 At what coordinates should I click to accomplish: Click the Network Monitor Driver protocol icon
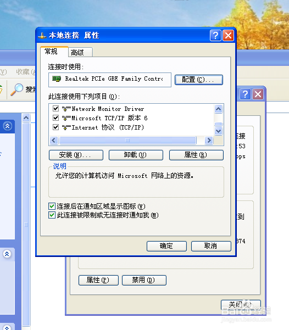click(x=66, y=109)
